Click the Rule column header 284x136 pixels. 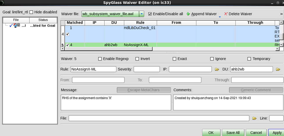pyautogui.click(x=140, y=23)
